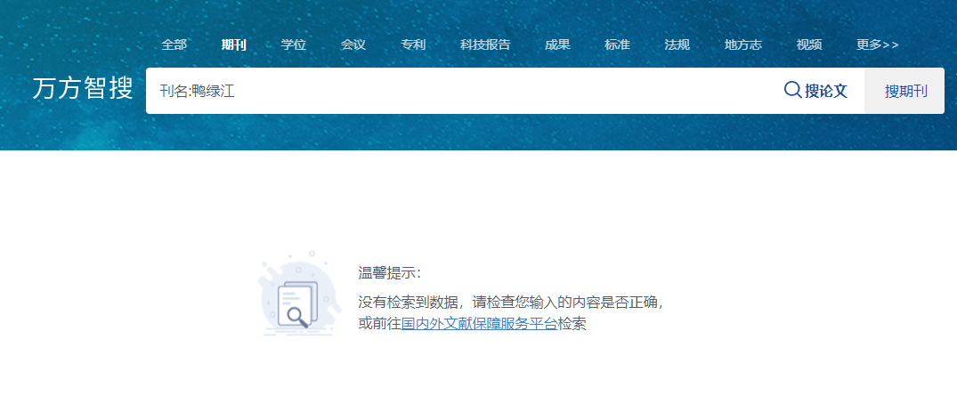This screenshot has height=412, width=957.
Task: Click the 搜期刊 button
Action: click(x=905, y=91)
